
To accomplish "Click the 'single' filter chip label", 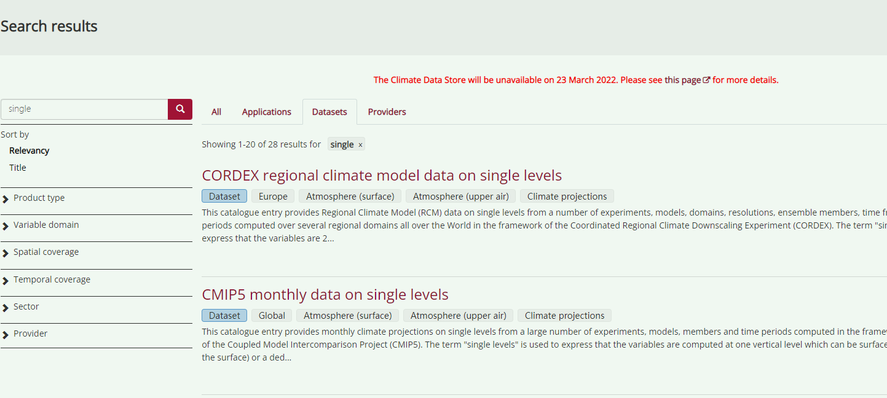I will click(342, 145).
